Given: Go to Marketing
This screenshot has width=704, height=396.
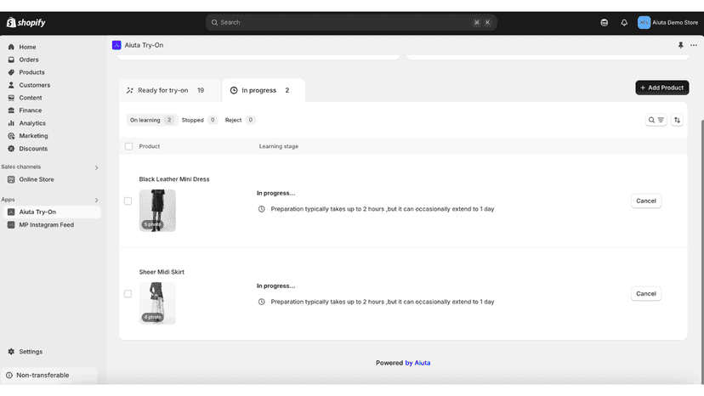Looking at the screenshot, I should [33, 136].
